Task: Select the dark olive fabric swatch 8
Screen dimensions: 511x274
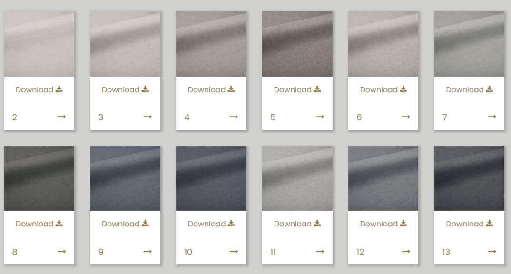Action: 39,178
